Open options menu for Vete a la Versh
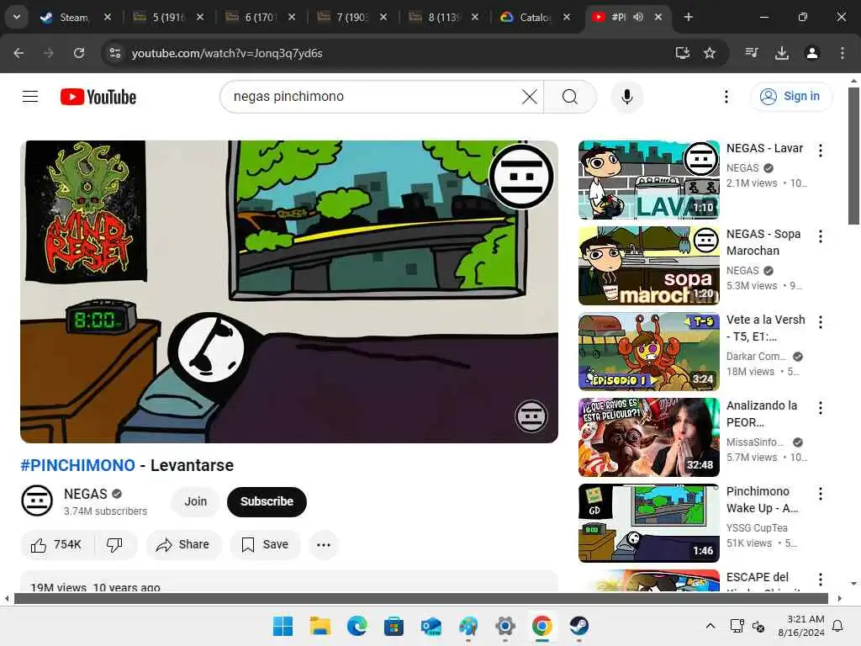The height and width of the screenshot is (646, 861). pyautogui.click(x=821, y=322)
